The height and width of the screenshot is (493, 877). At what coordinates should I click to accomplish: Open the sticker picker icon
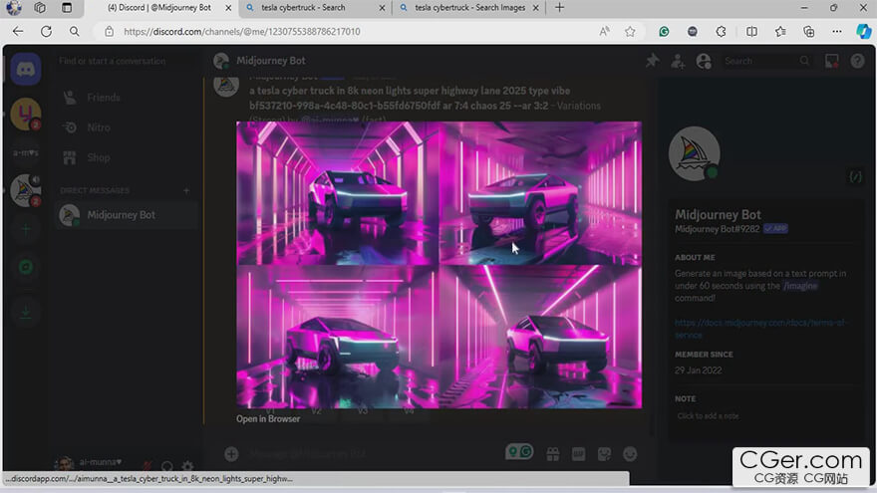click(604, 454)
